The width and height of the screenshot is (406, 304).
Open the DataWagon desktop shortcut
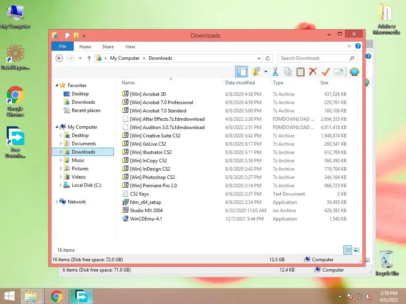pos(15,57)
